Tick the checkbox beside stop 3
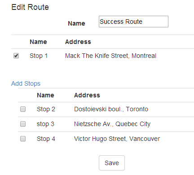Viewport: 194px width, 175px height. [x=23, y=124]
